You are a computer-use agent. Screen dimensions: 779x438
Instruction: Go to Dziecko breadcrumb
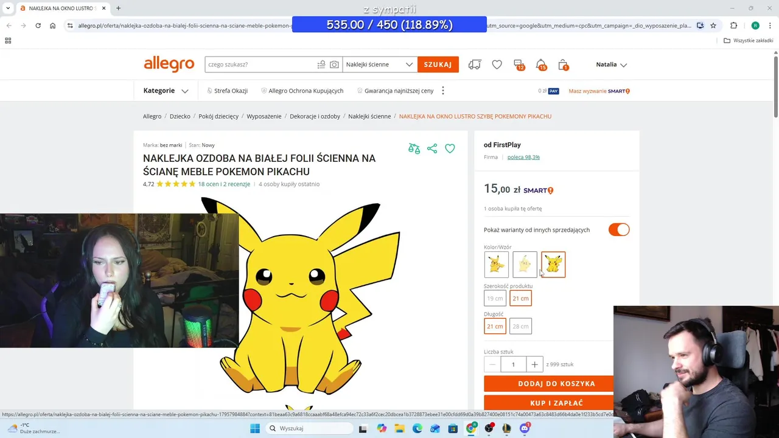point(180,116)
